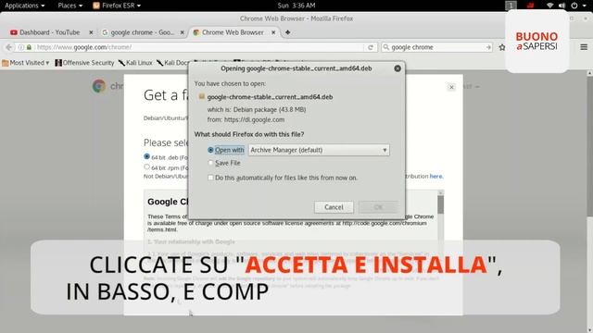593x333 pixels.
Task: Close the Opening google-chrome-stable dialog
Action: pyautogui.click(x=397, y=68)
